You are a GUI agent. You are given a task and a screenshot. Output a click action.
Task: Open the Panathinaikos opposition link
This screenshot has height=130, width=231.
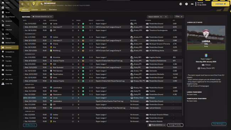coord(58,74)
